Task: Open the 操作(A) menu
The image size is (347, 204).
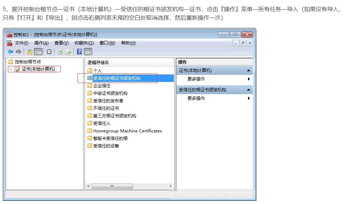Action: click(41, 43)
